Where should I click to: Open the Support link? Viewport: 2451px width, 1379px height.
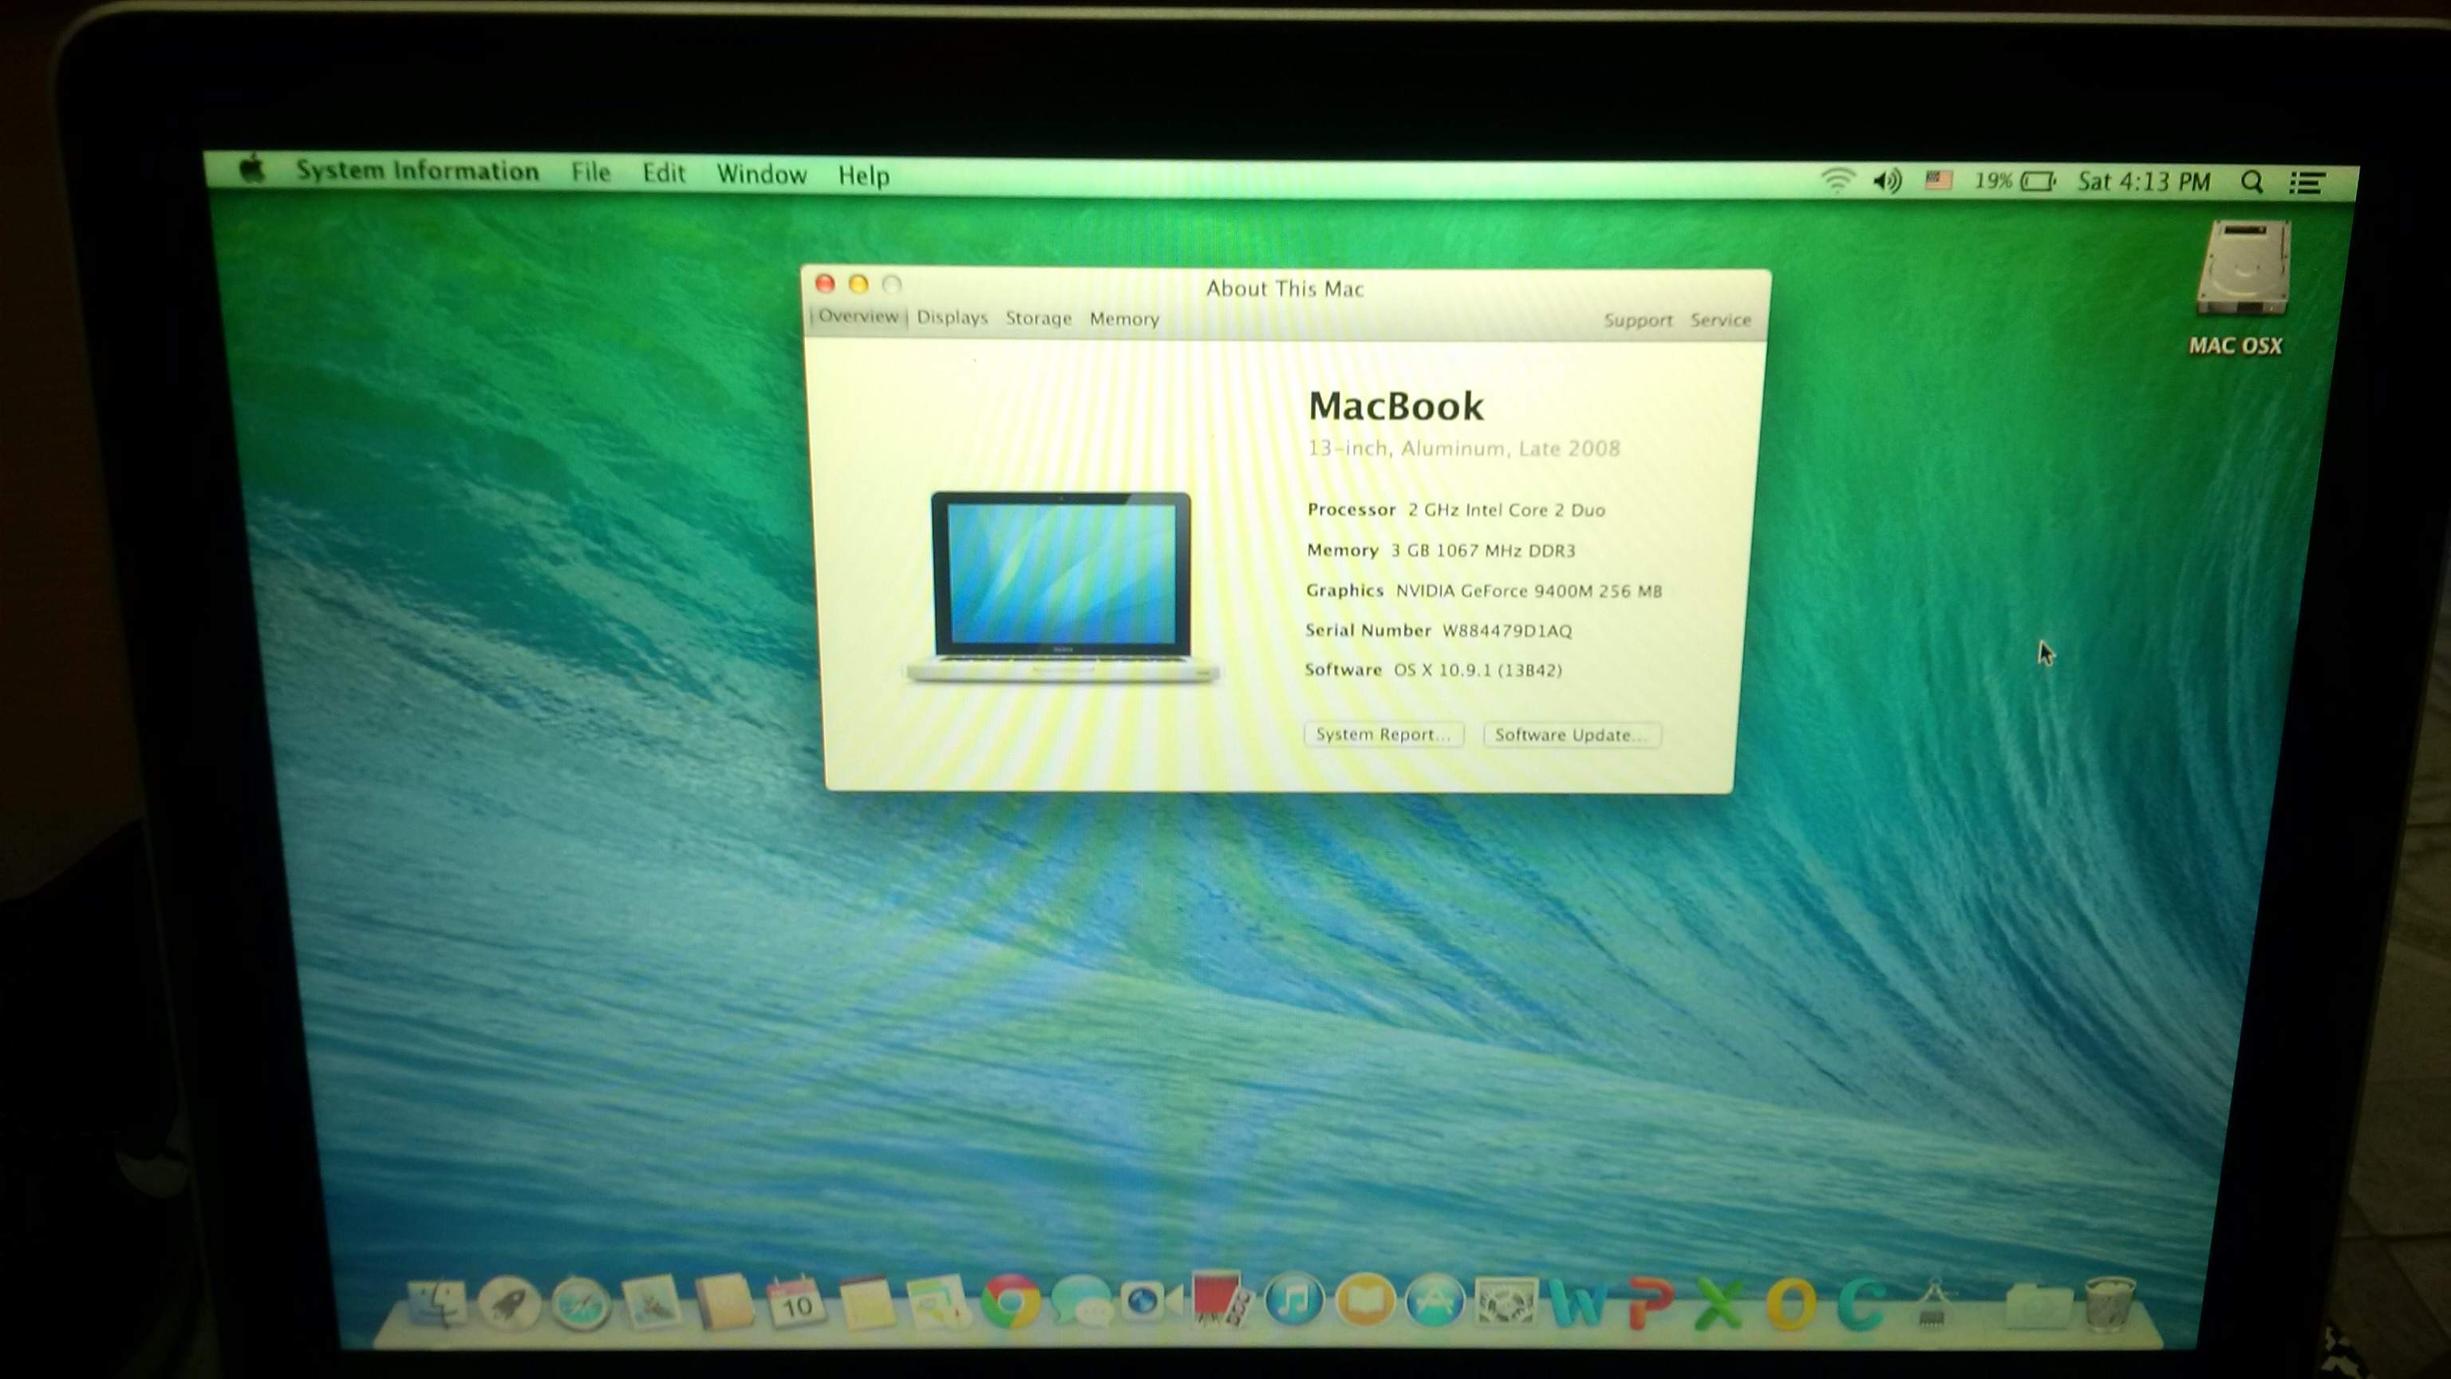pyautogui.click(x=1637, y=321)
